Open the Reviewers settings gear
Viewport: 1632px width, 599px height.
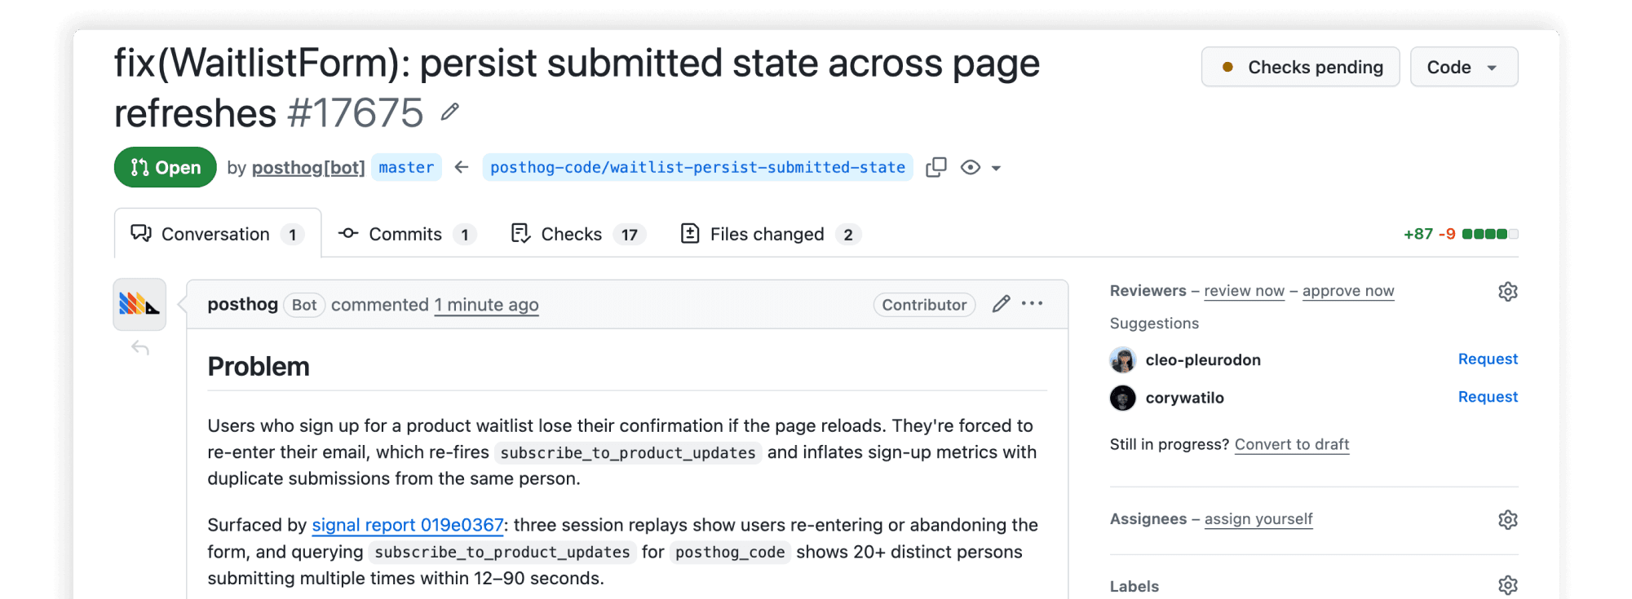(x=1508, y=291)
